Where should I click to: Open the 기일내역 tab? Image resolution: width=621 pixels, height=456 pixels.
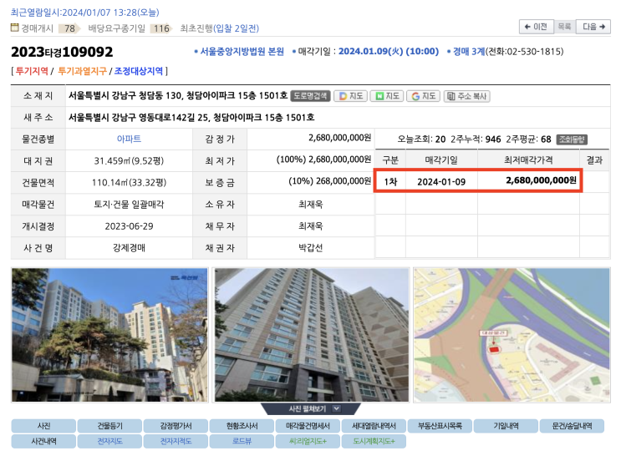point(506,426)
